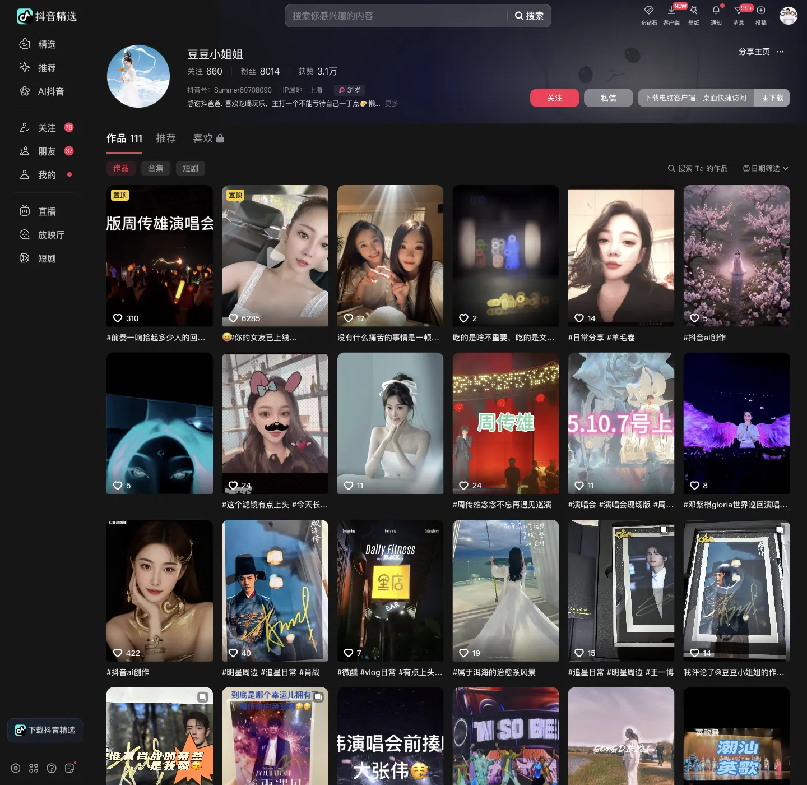Image resolution: width=807 pixels, height=785 pixels.
Task: Open the settings hexagon icon at bottom left
Action: 16,768
